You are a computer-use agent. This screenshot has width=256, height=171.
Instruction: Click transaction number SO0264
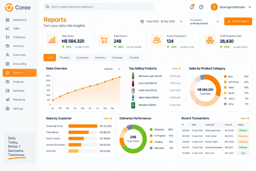(x=186, y=131)
